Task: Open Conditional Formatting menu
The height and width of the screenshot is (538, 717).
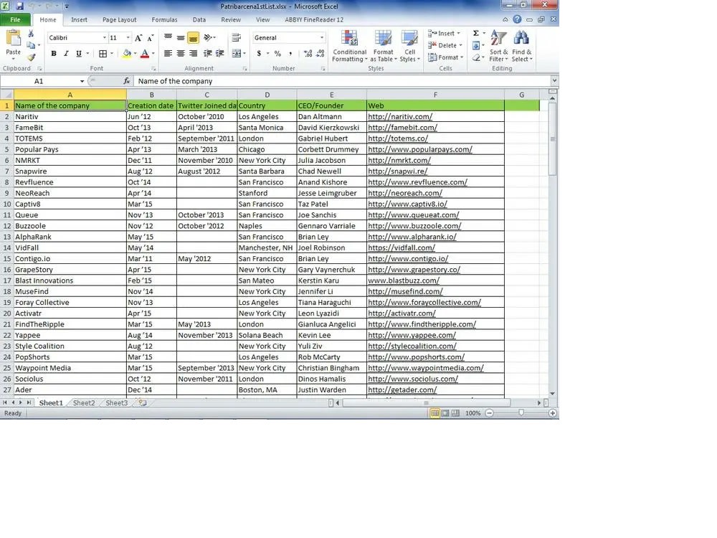Action: pos(350,46)
